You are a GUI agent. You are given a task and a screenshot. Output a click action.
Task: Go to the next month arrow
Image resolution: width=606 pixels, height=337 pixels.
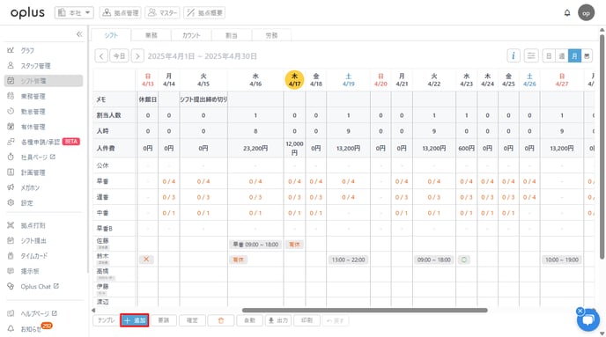point(137,56)
